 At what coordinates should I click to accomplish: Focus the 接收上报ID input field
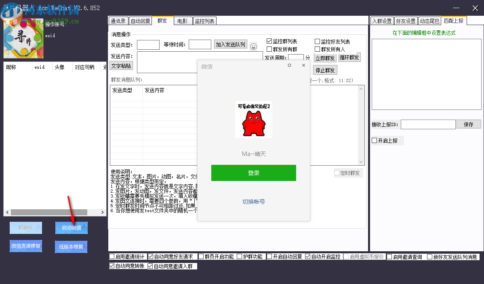[x=428, y=124]
